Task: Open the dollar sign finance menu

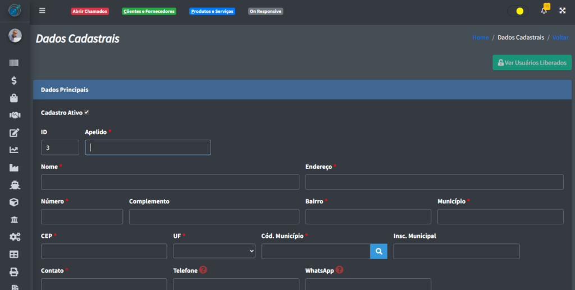Action: pyautogui.click(x=14, y=81)
